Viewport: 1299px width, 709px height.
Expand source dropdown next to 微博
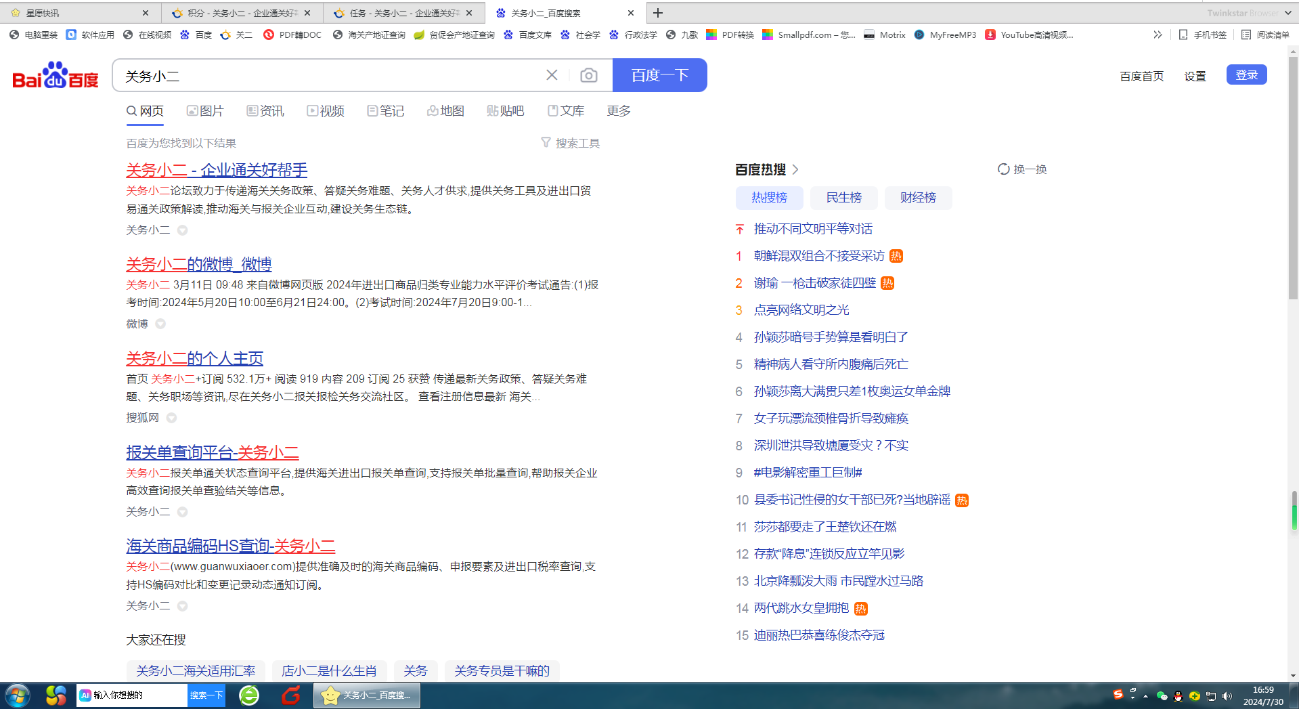point(160,324)
